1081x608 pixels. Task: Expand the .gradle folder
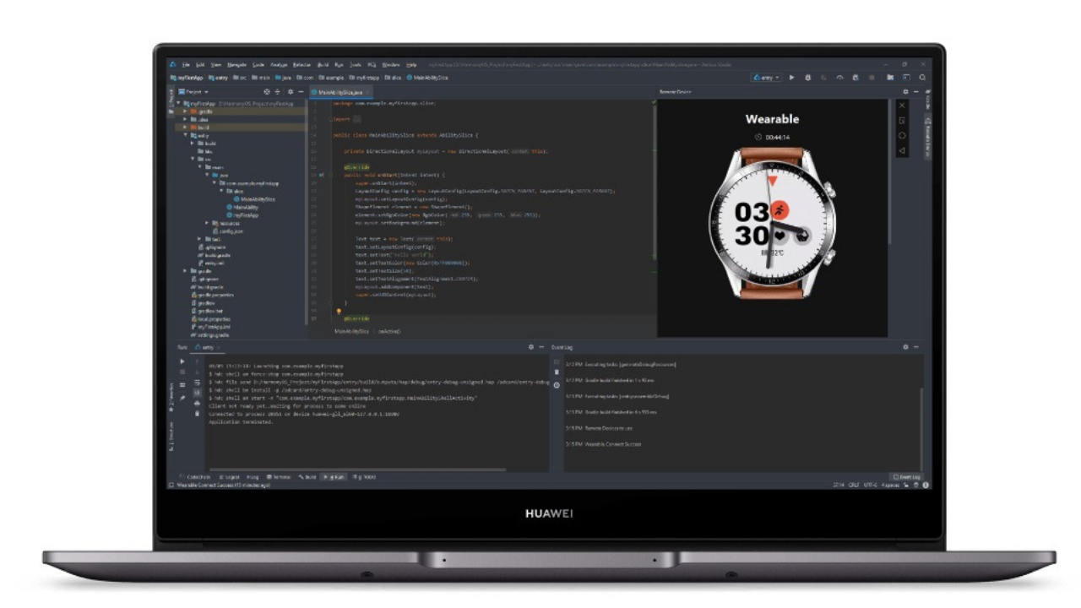point(186,111)
